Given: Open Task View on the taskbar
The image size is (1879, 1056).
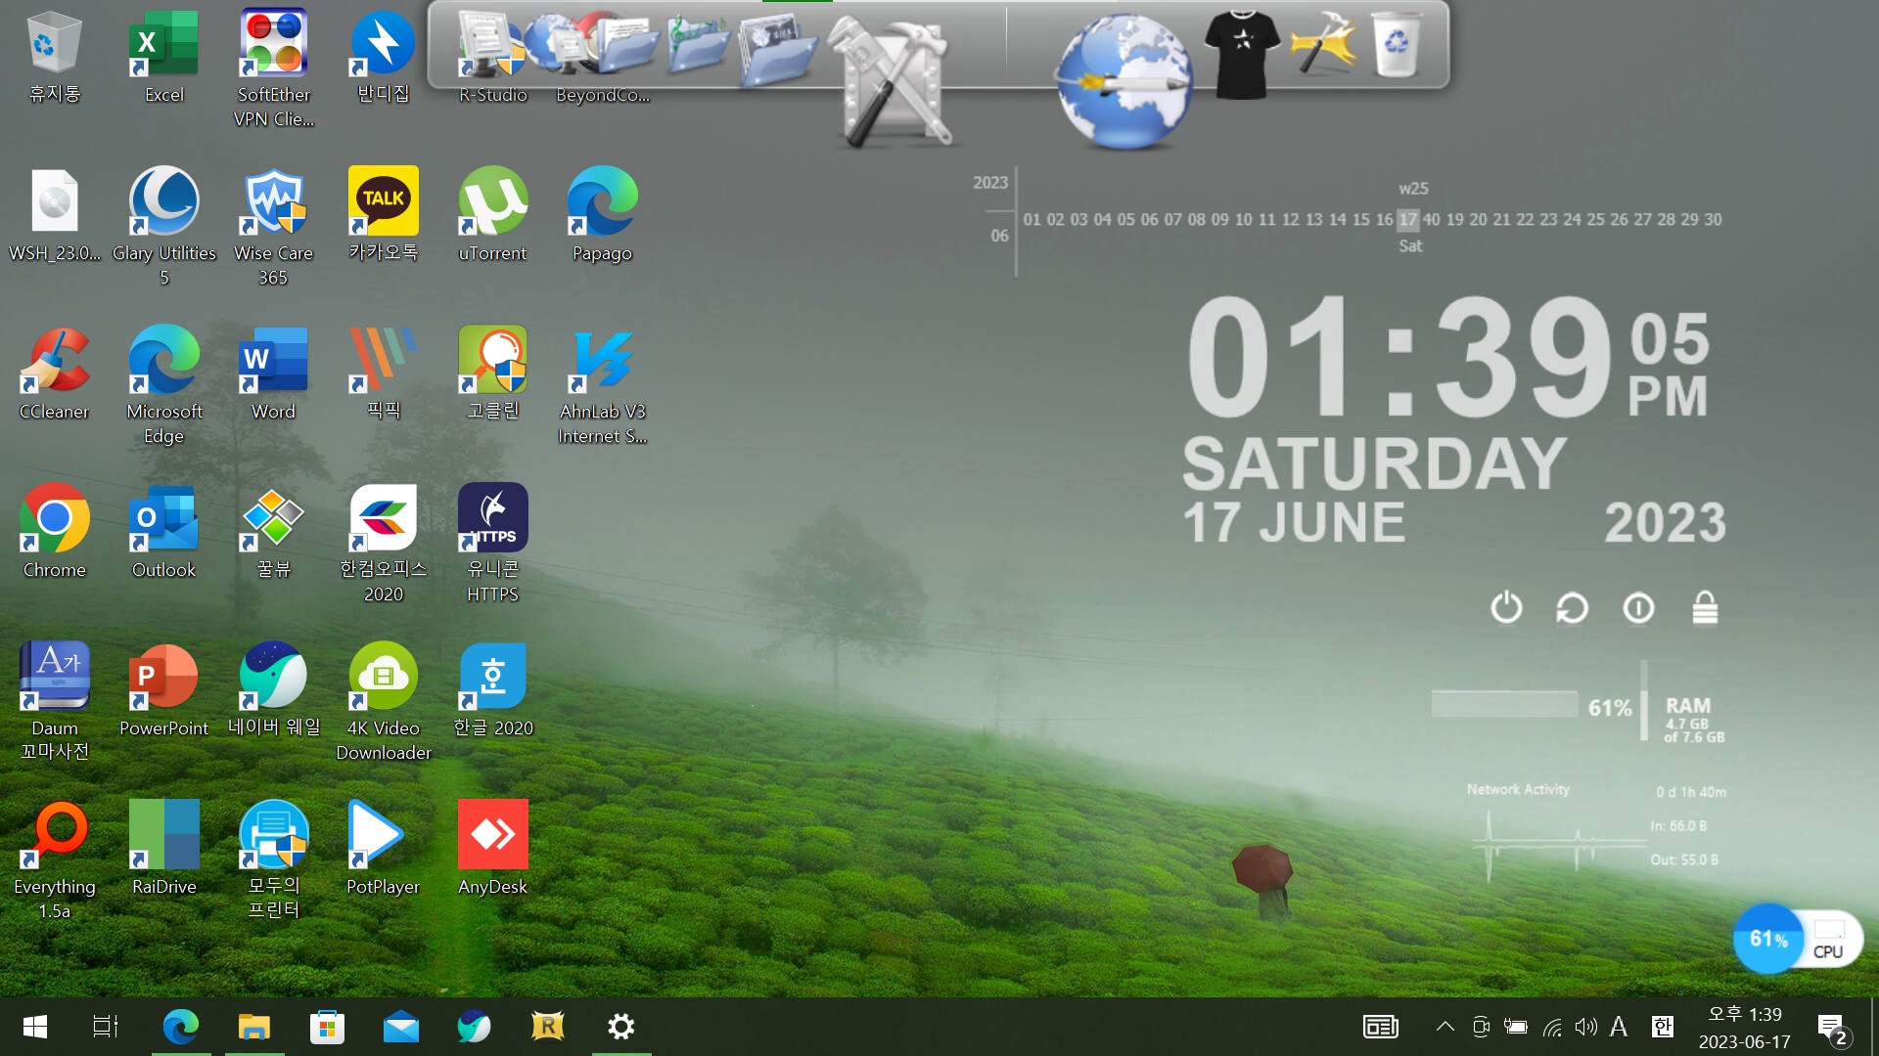Looking at the screenshot, I should (x=105, y=1027).
